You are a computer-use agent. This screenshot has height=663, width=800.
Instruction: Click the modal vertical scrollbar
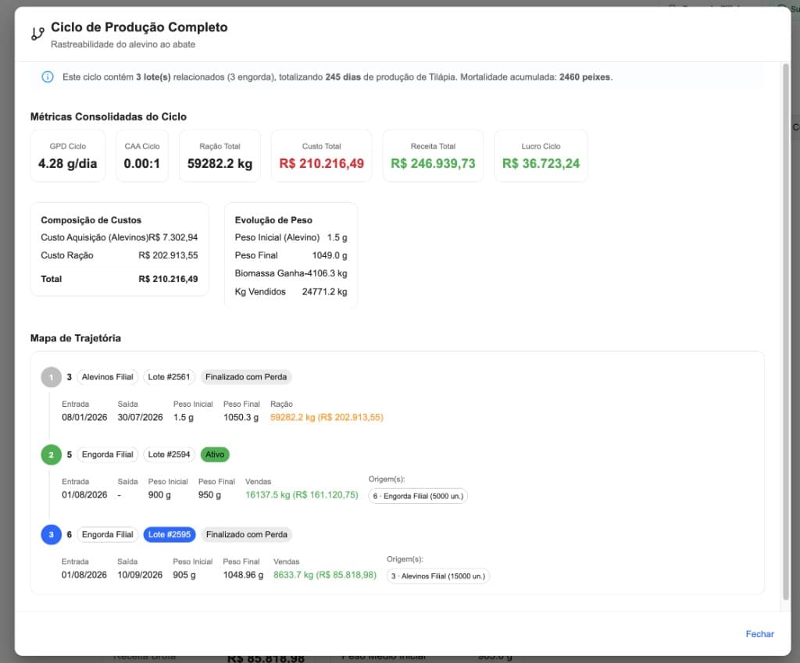point(786,331)
